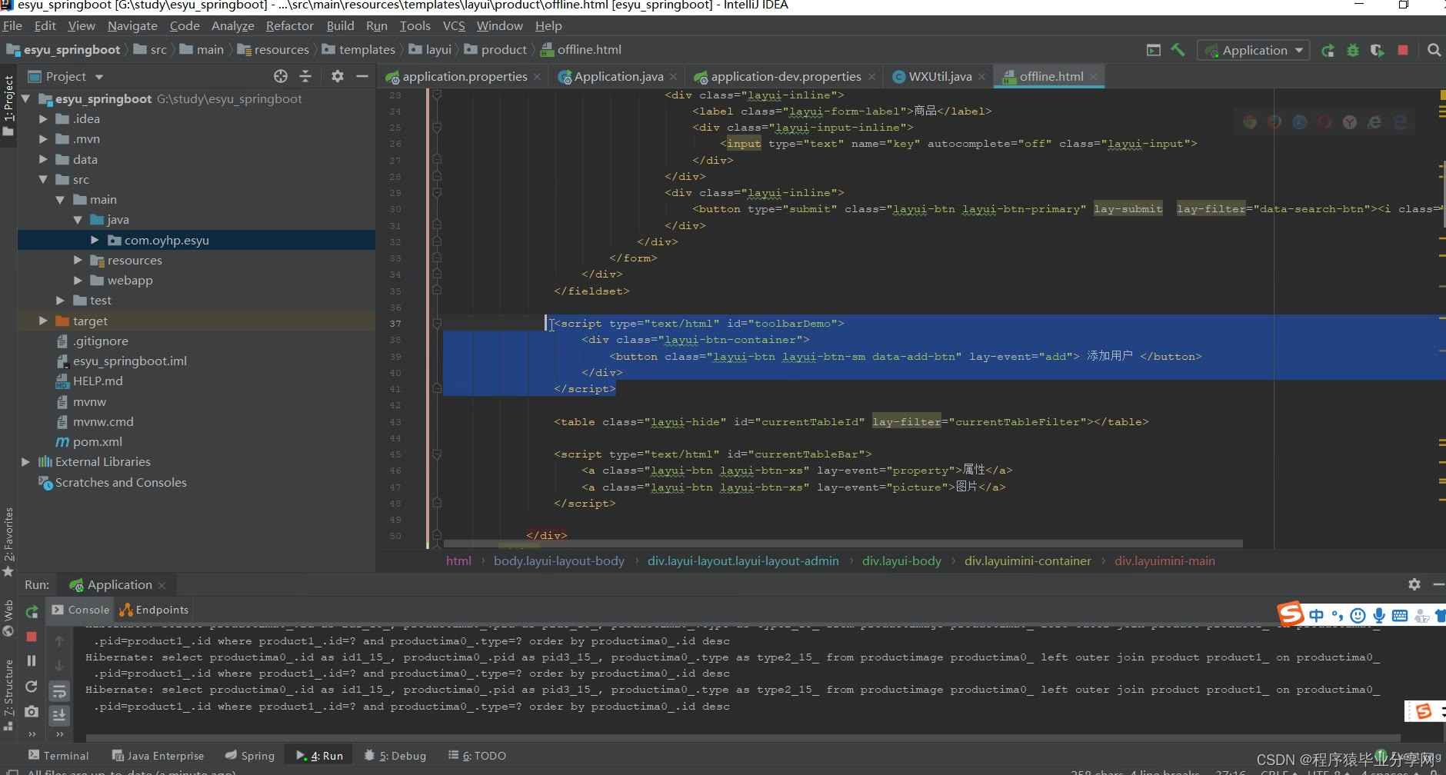
Task: Expand the com.oyhp.esyu package
Action: pyautogui.click(x=95, y=240)
